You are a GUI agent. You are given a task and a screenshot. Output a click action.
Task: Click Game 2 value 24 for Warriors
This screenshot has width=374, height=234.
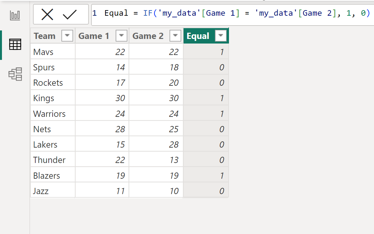pos(156,114)
